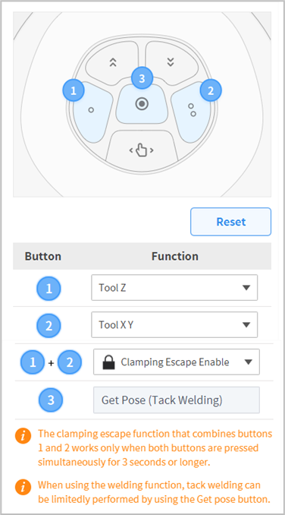This screenshot has height=515, width=285.
Task: Click the info icon for tack welding note
Action: click(x=23, y=487)
